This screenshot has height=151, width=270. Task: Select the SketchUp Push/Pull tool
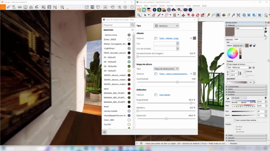pos(183,15)
